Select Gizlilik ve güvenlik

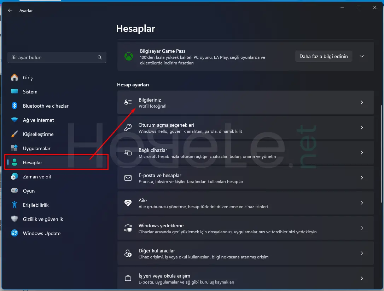pos(57,219)
